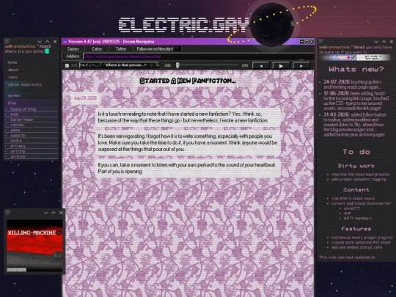Click the Address label in Dream Navigator
Screen dimensions: 396x297
point(73,56)
